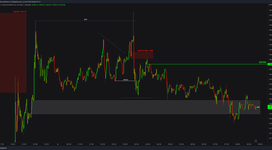Select the diagonal dashed trendline
This screenshot has height=150, width=272.
pyautogui.click(x=112, y=43)
